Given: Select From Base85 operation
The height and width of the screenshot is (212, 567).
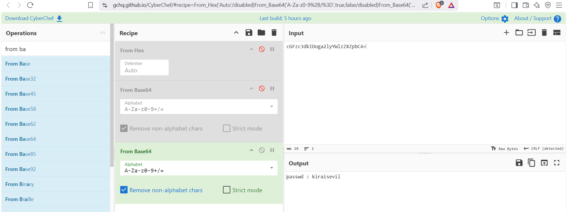Looking at the screenshot, I should (20, 154).
